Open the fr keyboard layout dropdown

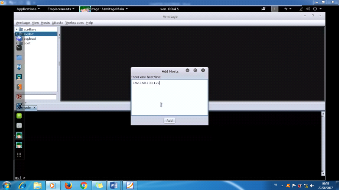tap(288, 9)
